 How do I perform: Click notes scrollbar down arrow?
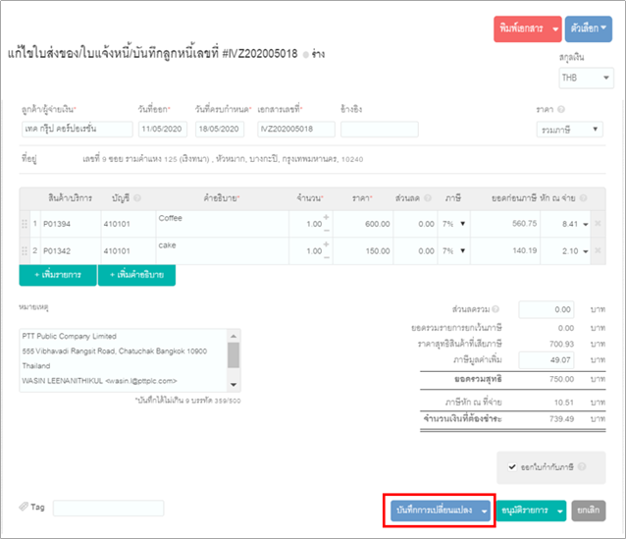(x=234, y=385)
